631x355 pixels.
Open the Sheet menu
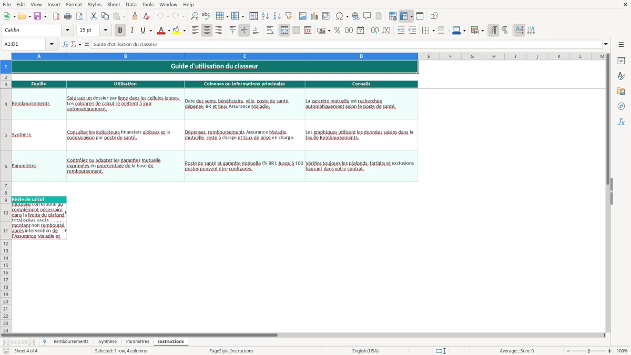click(114, 4)
